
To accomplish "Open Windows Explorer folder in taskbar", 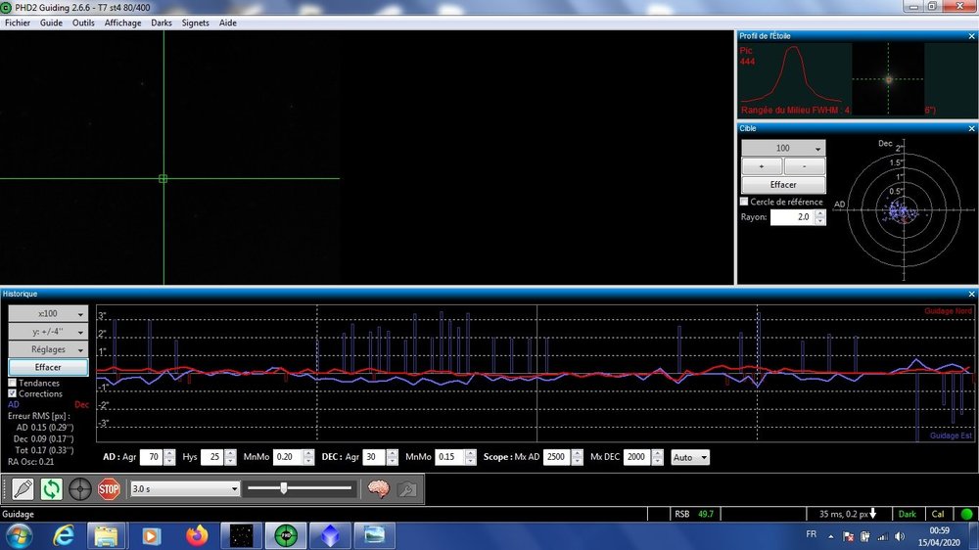I will click(106, 535).
